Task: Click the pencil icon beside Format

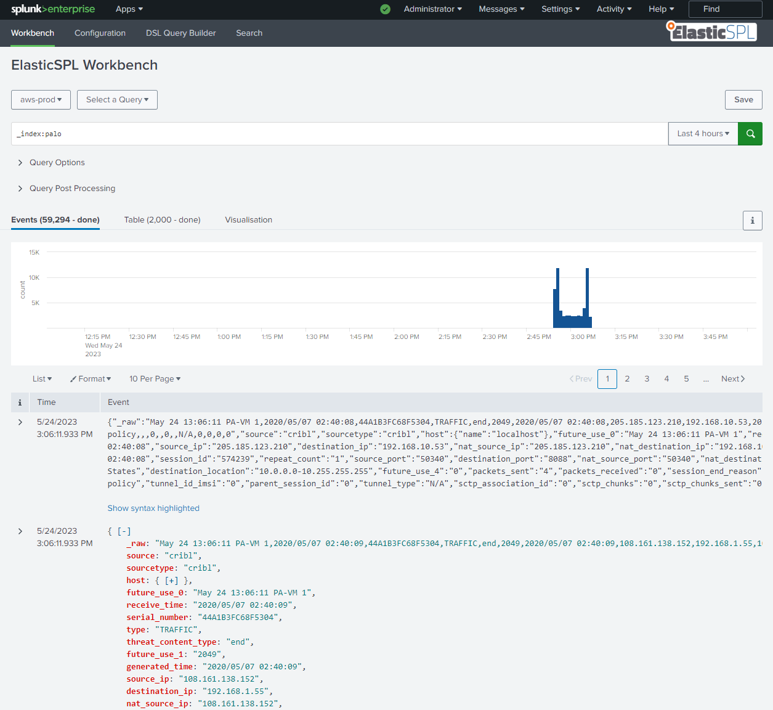Action: point(73,378)
